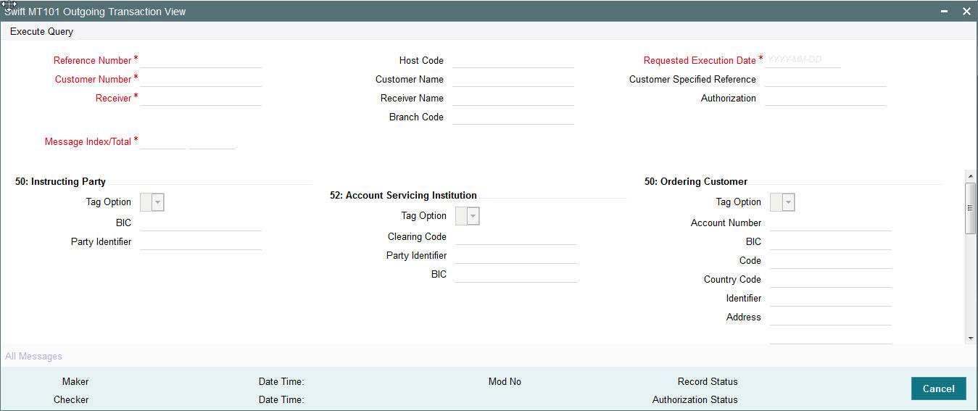Viewport: 978px width, 411px height.
Task: Click the Message Index input field
Action: pos(162,141)
